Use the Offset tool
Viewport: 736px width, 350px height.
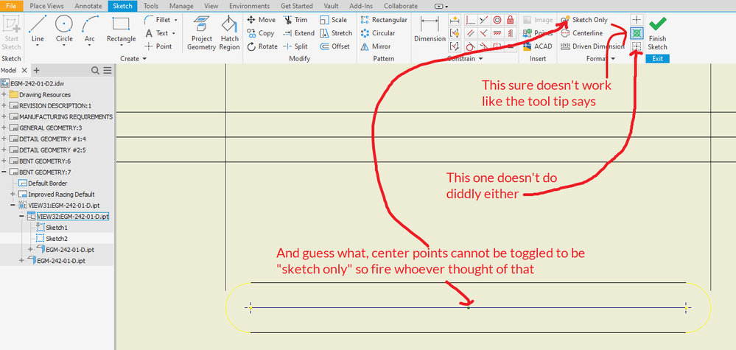334,46
